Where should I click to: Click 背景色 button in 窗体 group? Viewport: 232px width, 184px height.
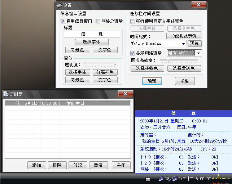tap(78, 80)
